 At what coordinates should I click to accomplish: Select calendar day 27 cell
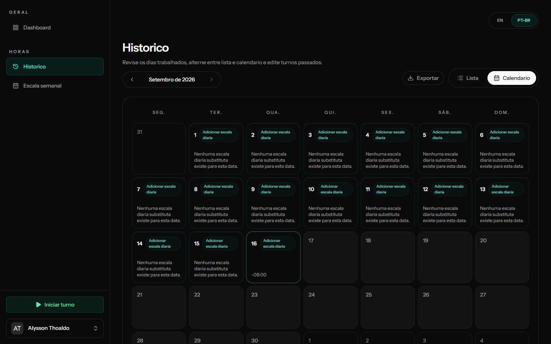[502, 307]
